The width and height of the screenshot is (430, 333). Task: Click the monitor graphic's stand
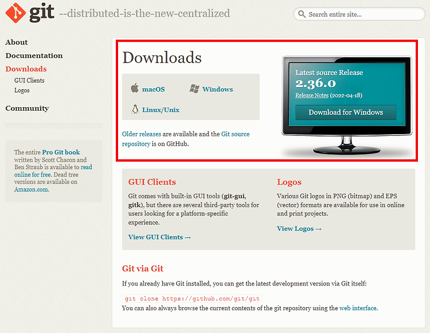coord(347,145)
